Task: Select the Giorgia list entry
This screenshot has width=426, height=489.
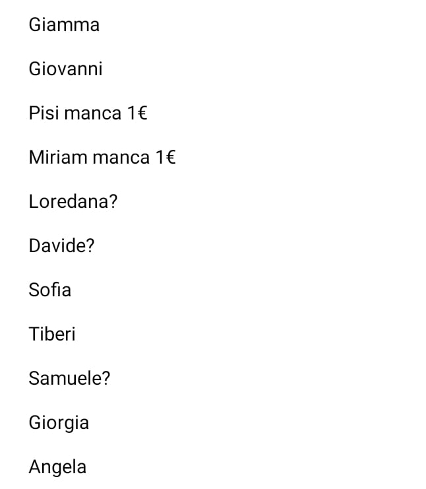Action: 59,423
